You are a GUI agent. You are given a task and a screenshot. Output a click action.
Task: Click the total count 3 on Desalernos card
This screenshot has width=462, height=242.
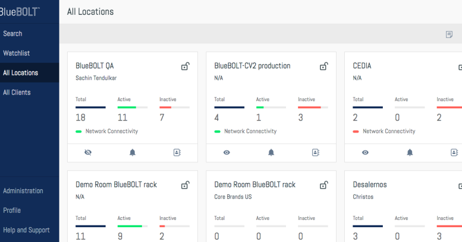(355, 237)
